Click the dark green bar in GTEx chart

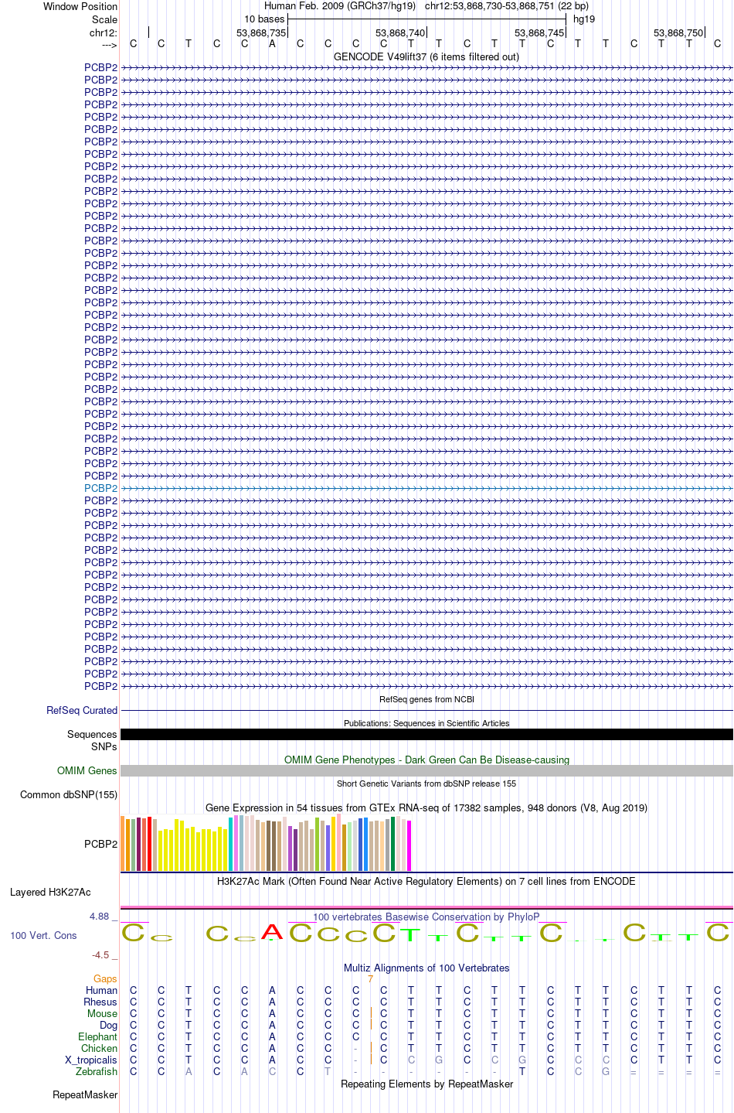point(393,845)
